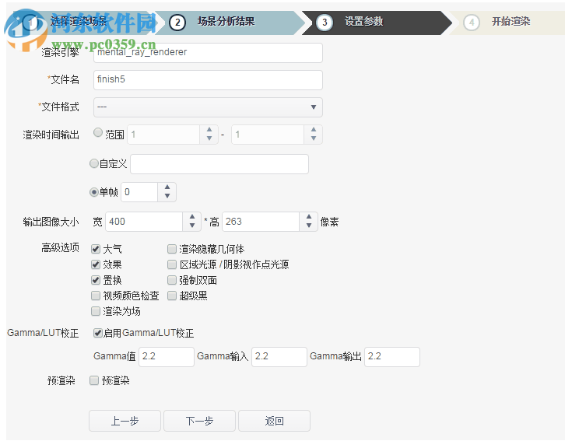Screen dimensions: 565x441
Task: Click the 上一步 button
Action: click(125, 421)
